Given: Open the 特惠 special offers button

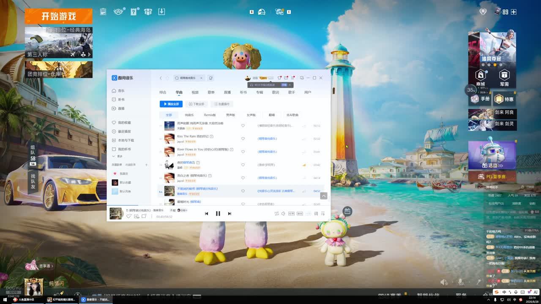Looking at the screenshot, I should coord(504,99).
